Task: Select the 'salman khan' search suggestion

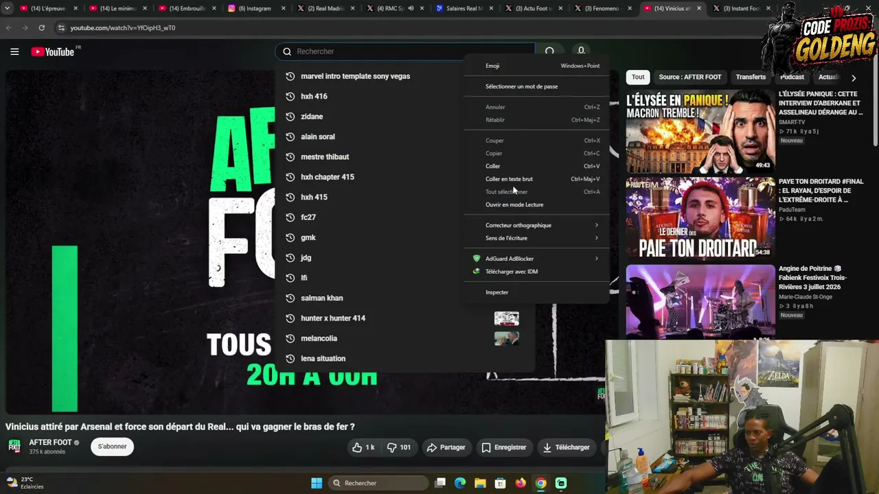Action: pyautogui.click(x=405, y=298)
